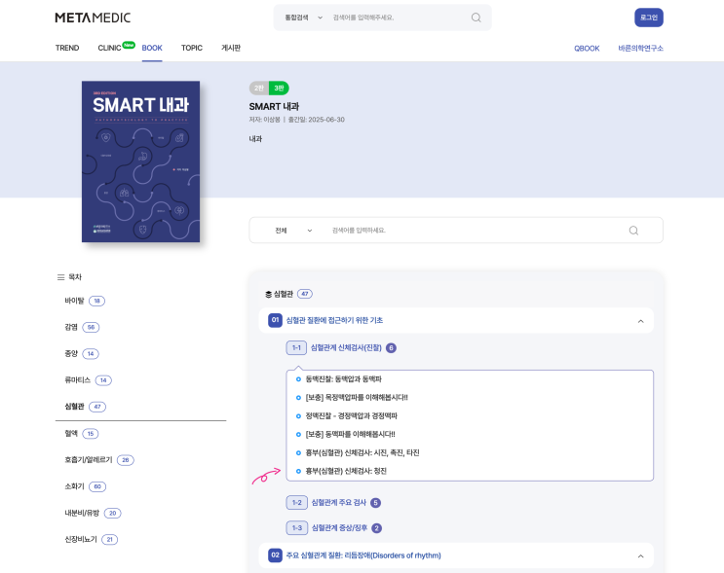Click the 1-2 section badge
This screenshot has height=573, width=724.
pos(297,503)
